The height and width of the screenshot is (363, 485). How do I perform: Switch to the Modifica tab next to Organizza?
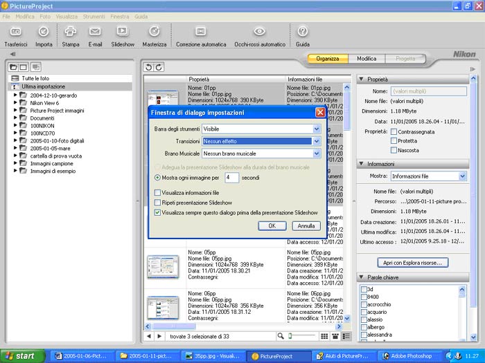367,58
